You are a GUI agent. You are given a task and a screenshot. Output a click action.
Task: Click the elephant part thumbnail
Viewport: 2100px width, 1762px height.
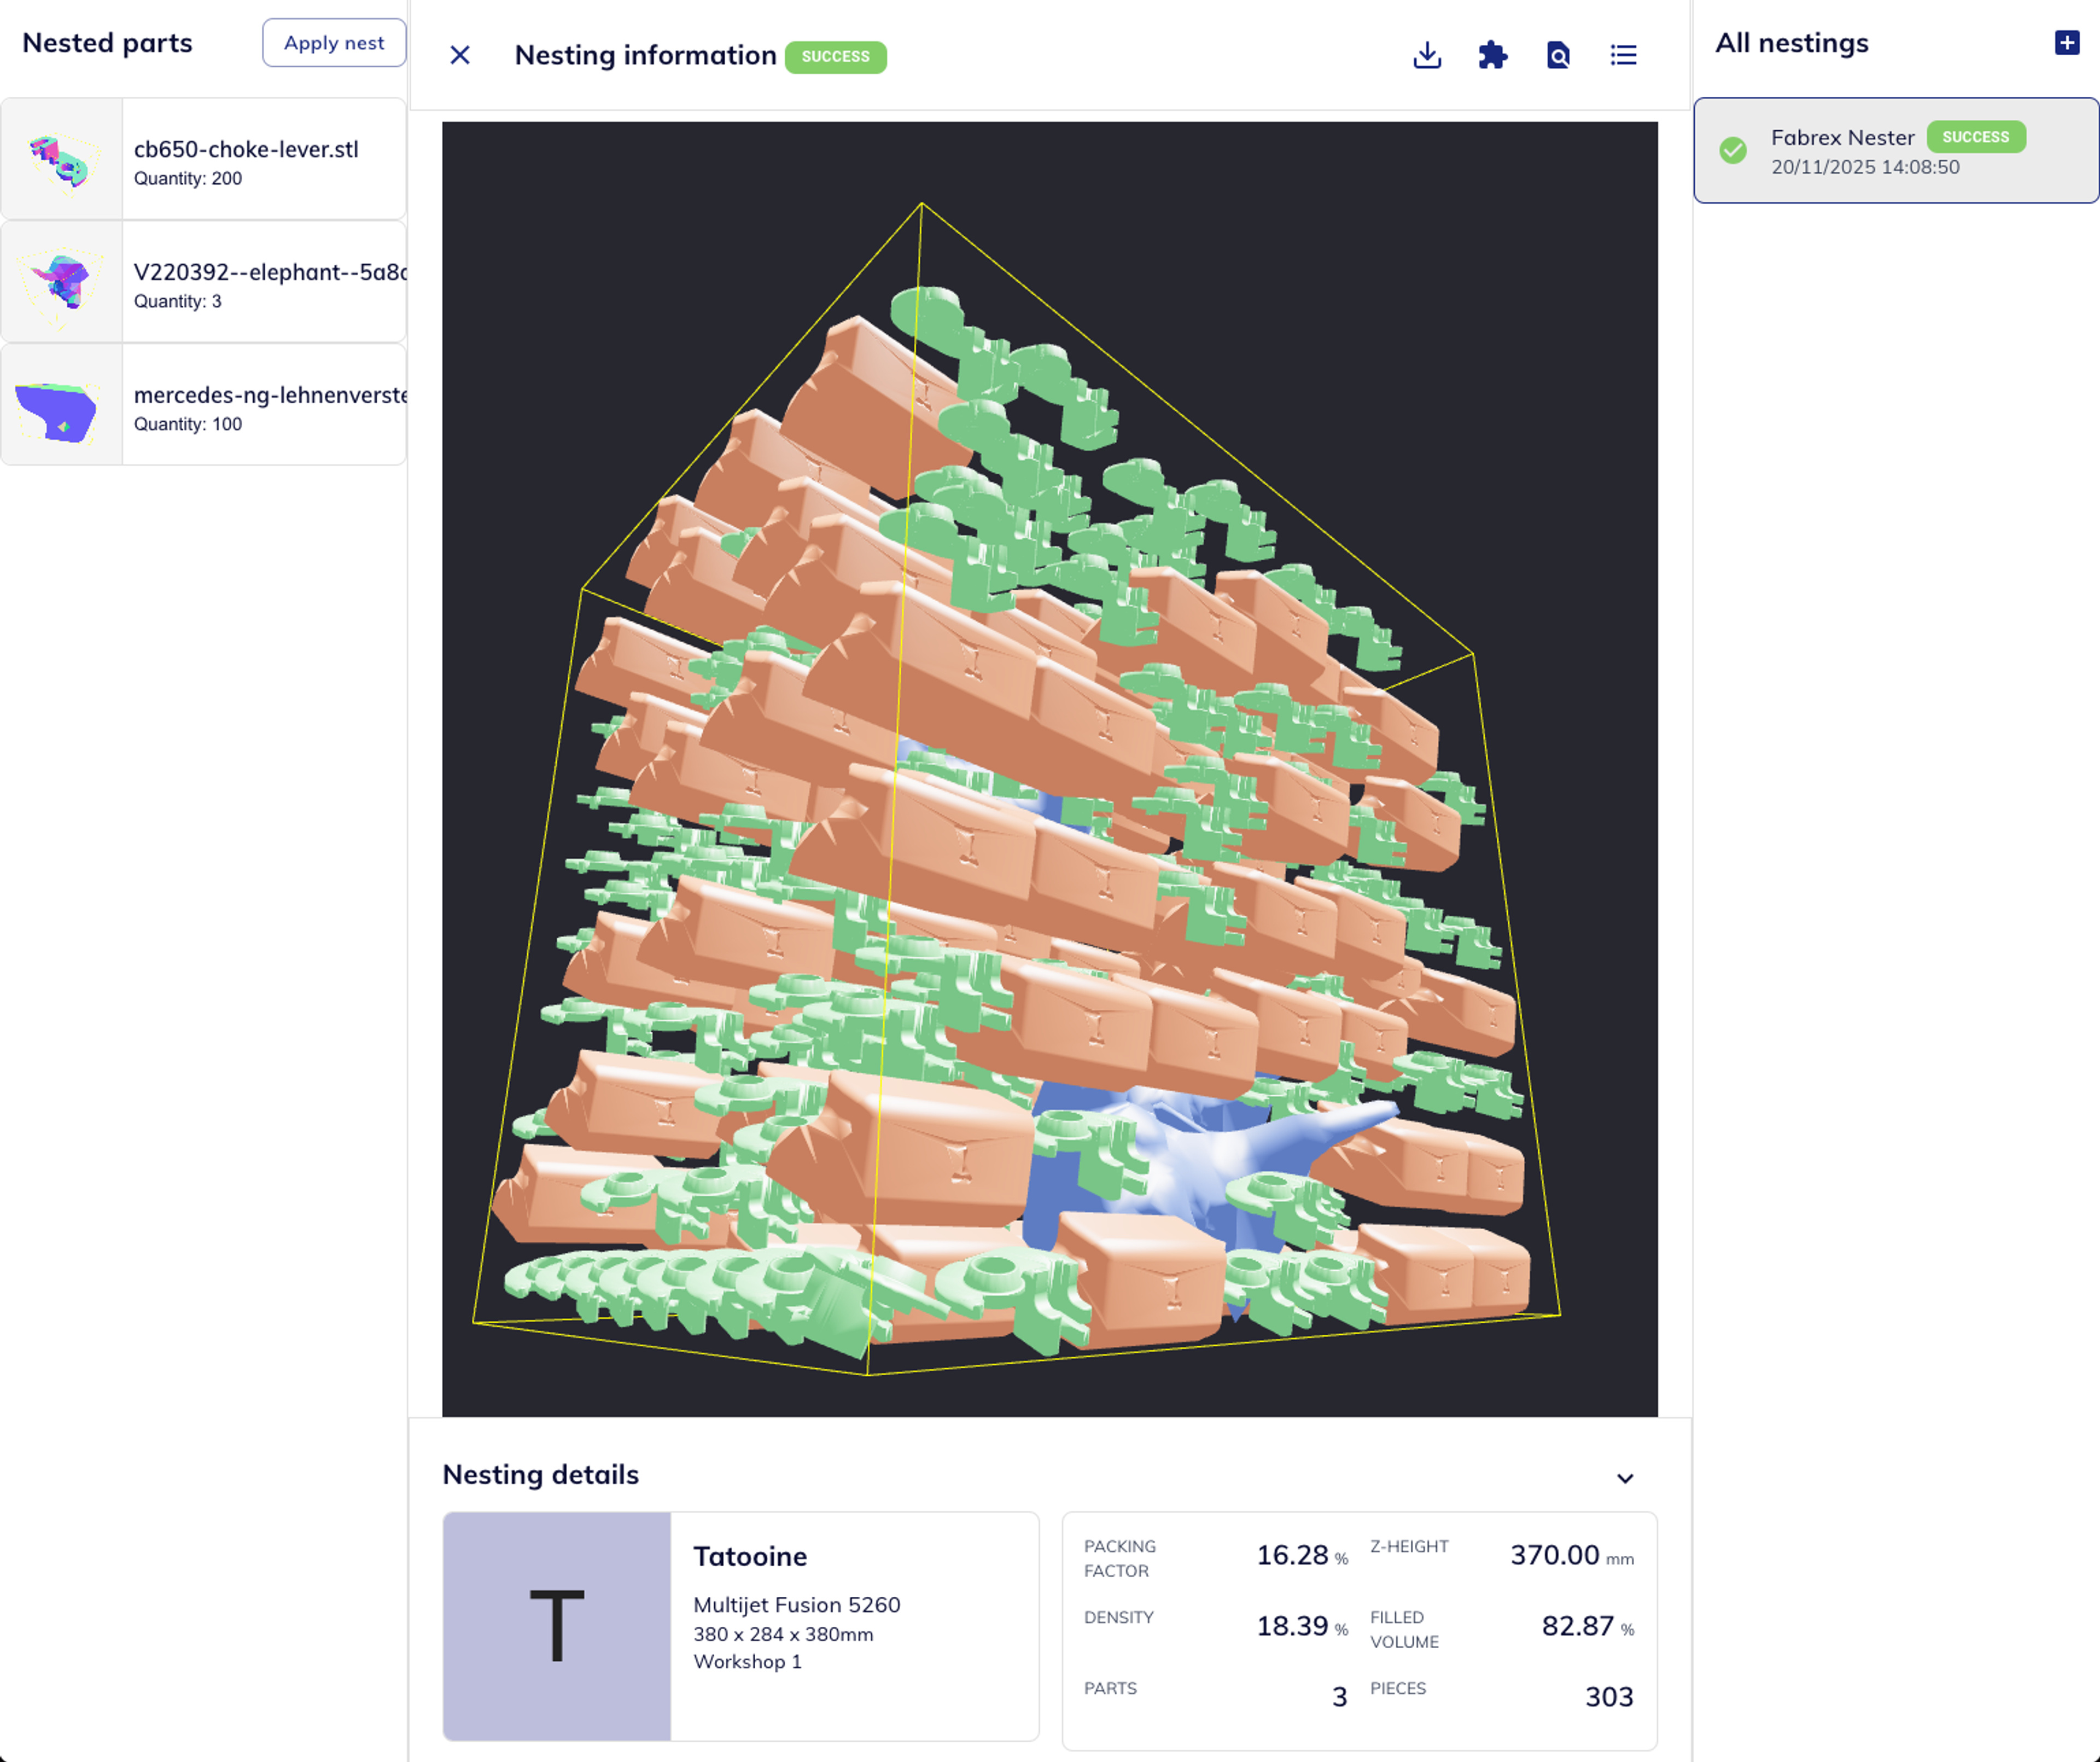click(x=62, y=283)
